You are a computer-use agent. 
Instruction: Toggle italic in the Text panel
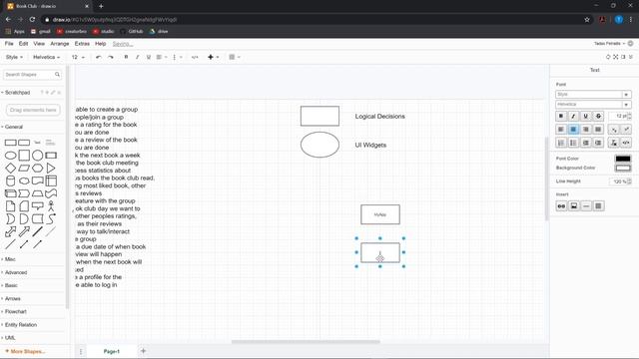pos(573,116)
